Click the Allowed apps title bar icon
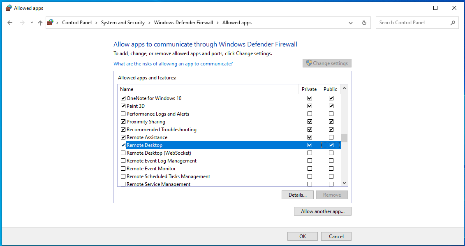 click(9, 8)
